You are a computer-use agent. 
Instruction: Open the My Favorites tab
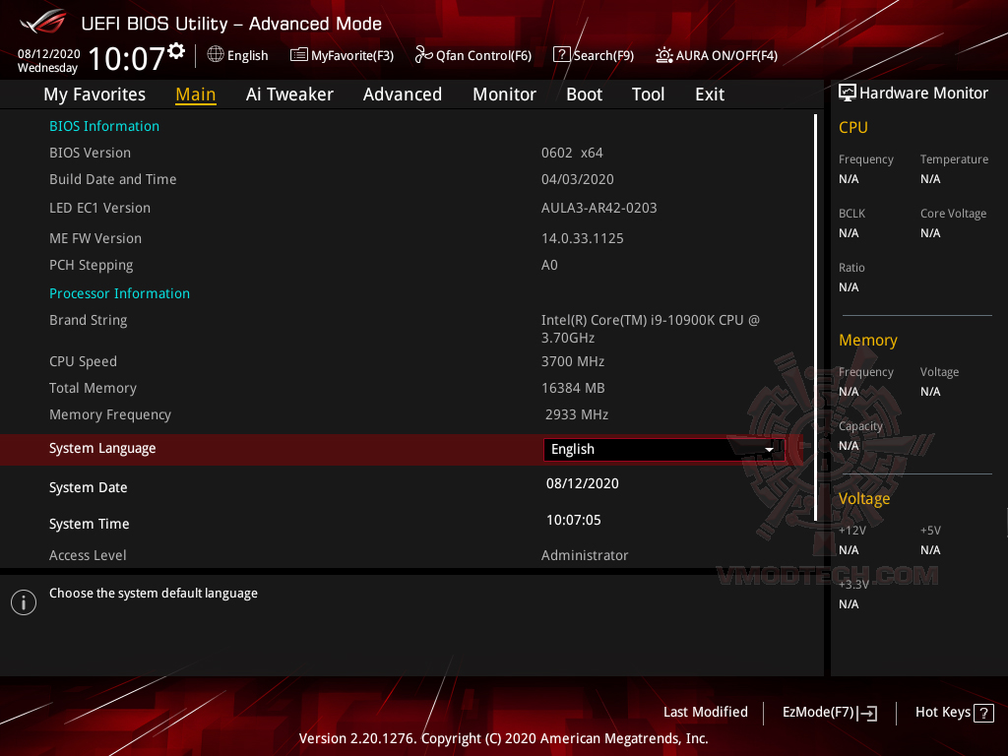pos(94,94)
